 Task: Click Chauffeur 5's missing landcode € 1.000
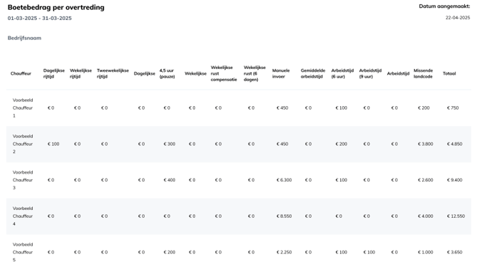(x=425, y=253)
